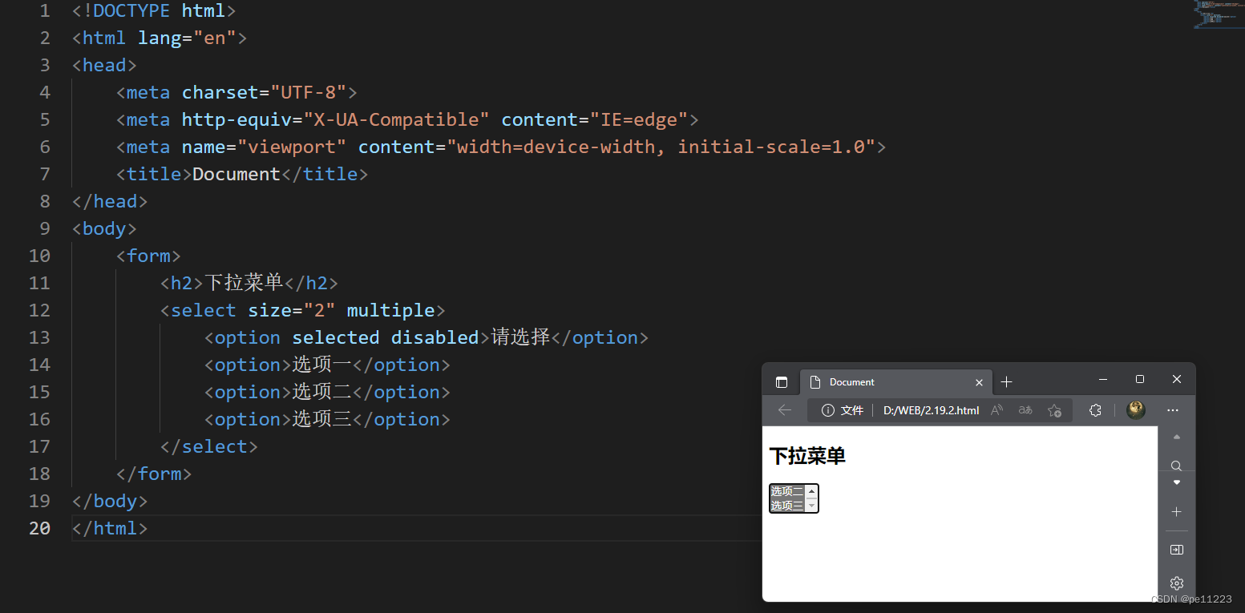View site information icon beside 文件
1245x613 pixels.
tap(828, 410)
